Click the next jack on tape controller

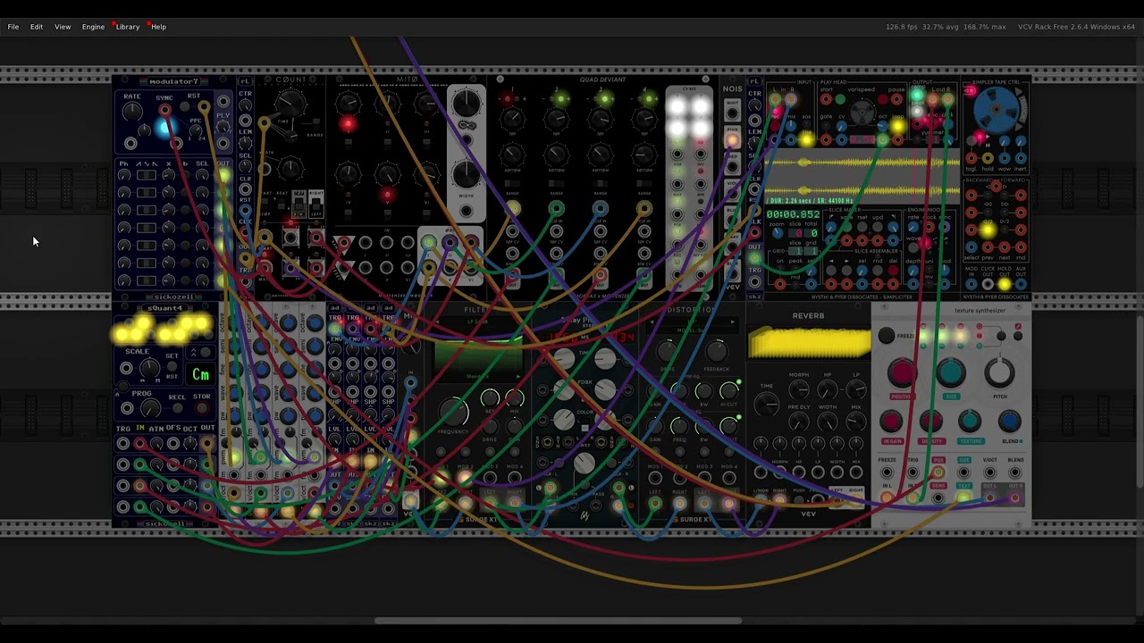click(1005, 246)
